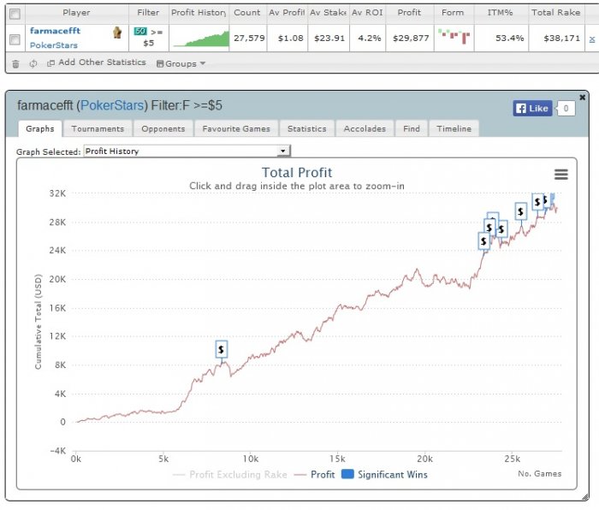Click the refresh icon beside trash
Screen dimensions: 599x510
click(33, 64)
